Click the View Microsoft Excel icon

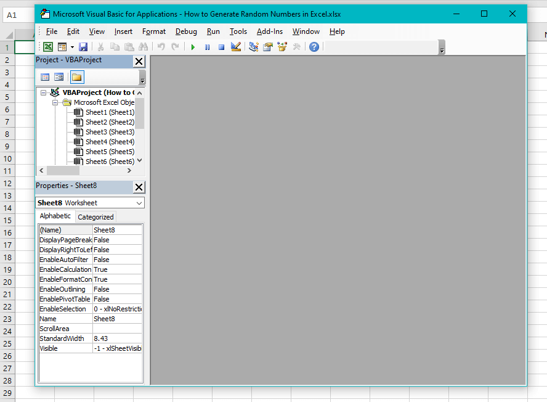coord(47,46)
